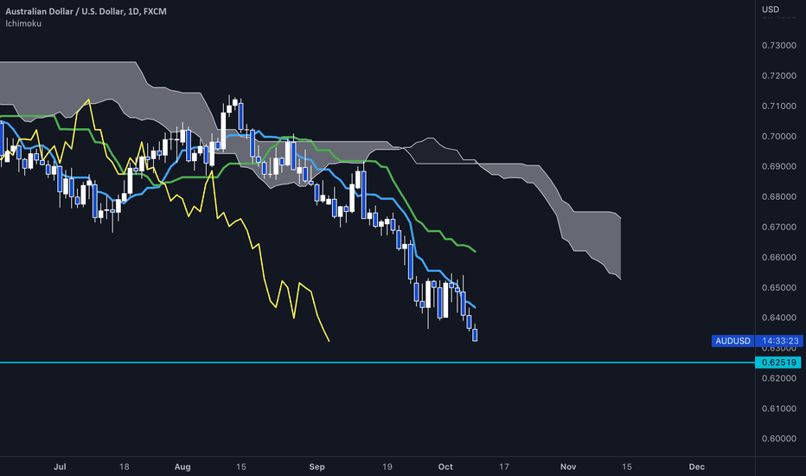The height and width of the screenshot is (476, 806).
Task: Click the Sep label on time axis
Action: coord(317,466)
